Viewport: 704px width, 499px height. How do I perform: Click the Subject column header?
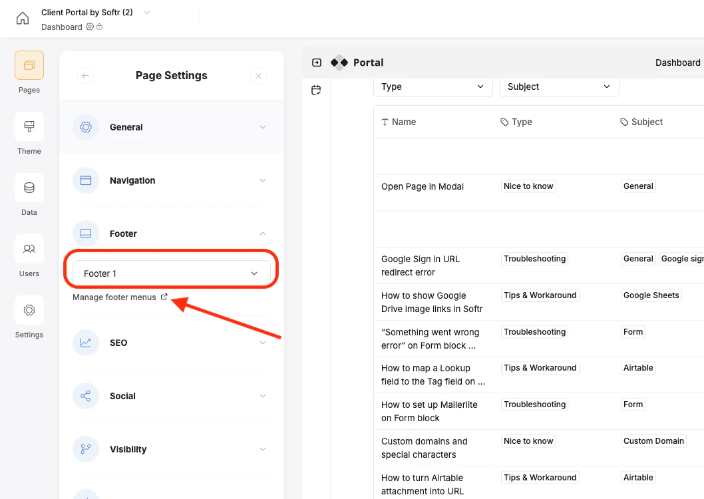pos(641,122)
